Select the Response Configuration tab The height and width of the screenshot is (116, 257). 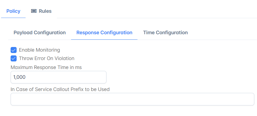tap(105, 33)
